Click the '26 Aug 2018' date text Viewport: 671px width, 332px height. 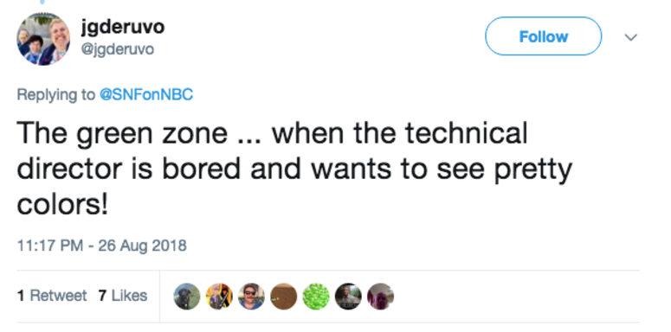tap(143, 246)
